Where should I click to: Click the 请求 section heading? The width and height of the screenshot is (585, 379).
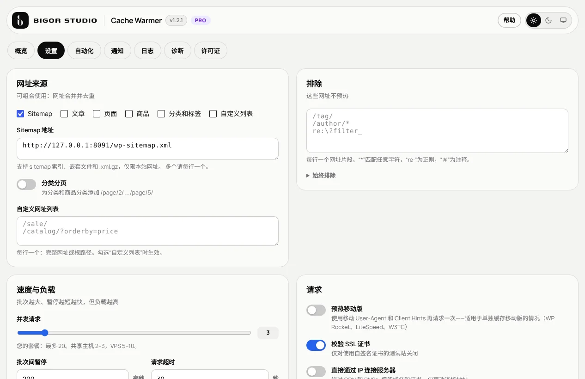coord(314,290)
